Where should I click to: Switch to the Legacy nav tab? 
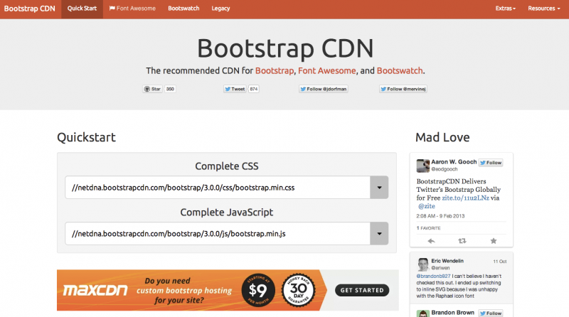(220, 9)
